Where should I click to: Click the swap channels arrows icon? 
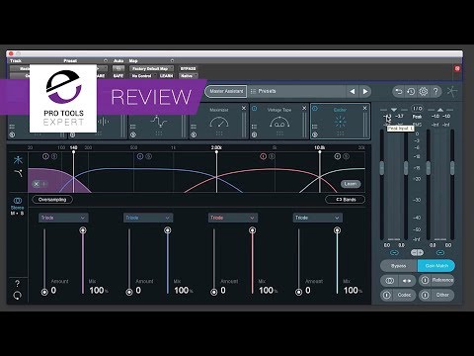[407, 281]
